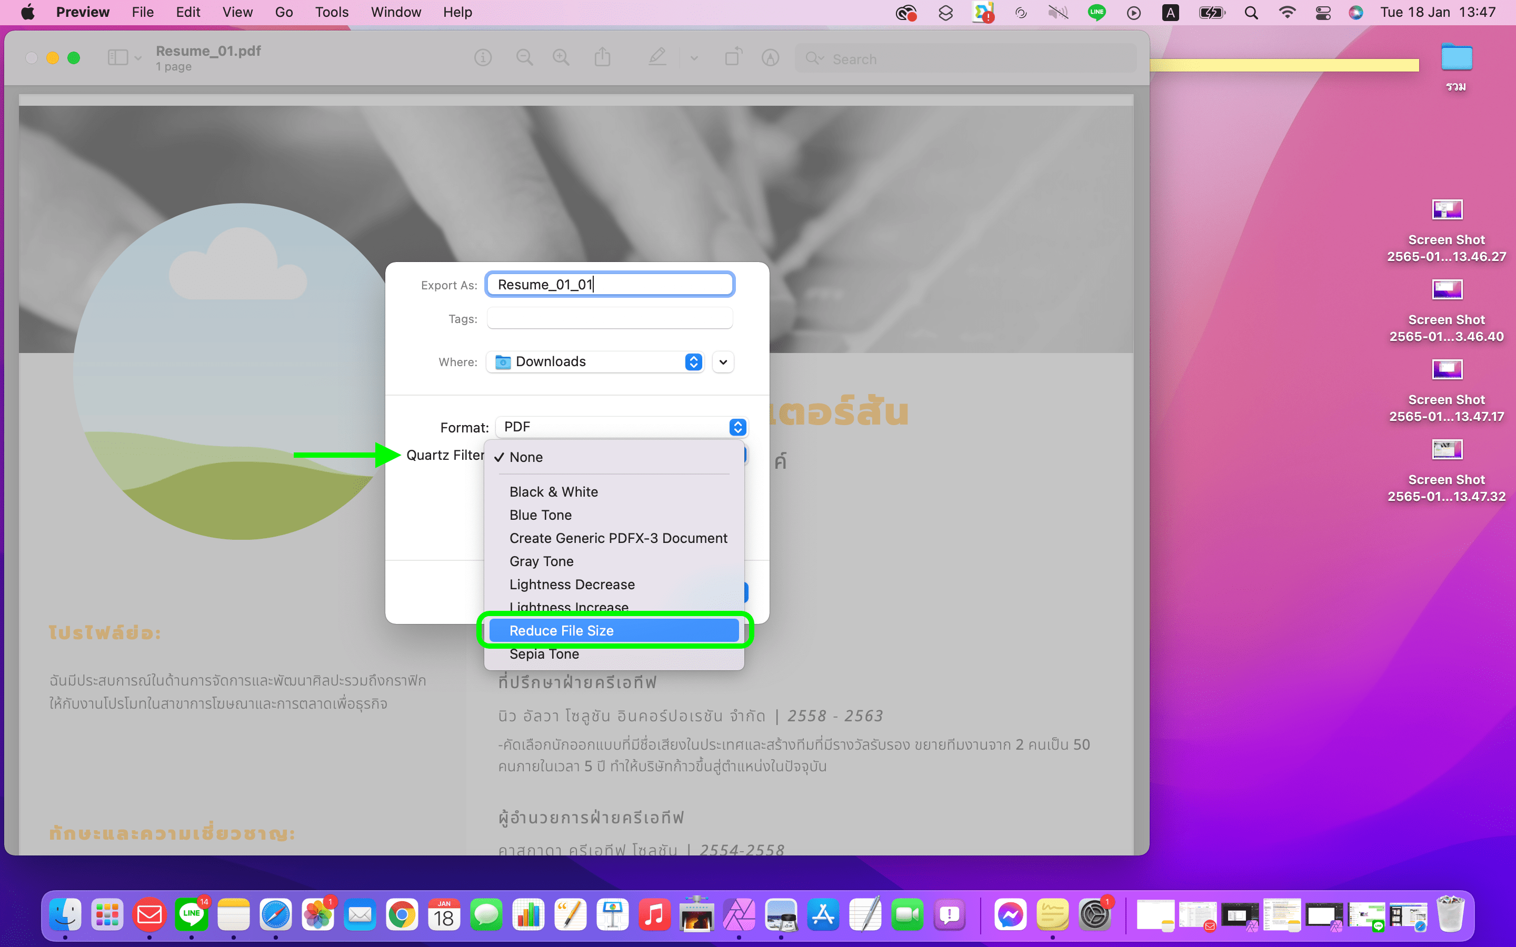Choose Black & White Quartz filter
The width and height of the screenshot is (1516, 947).
click(553, 492)
